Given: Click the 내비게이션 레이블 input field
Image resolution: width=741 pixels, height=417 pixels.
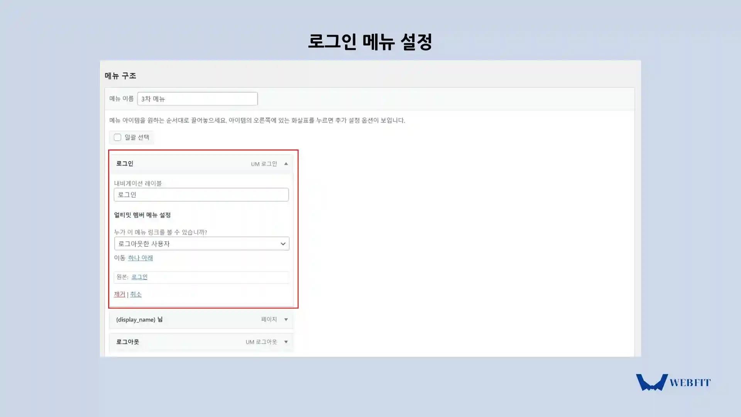Looking at the screenshot, I should point(201,195).
